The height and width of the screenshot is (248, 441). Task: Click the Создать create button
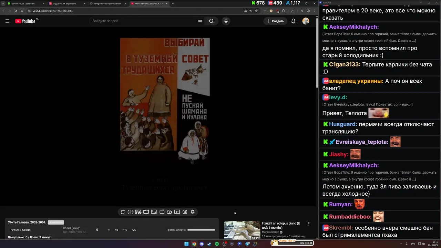275,21
